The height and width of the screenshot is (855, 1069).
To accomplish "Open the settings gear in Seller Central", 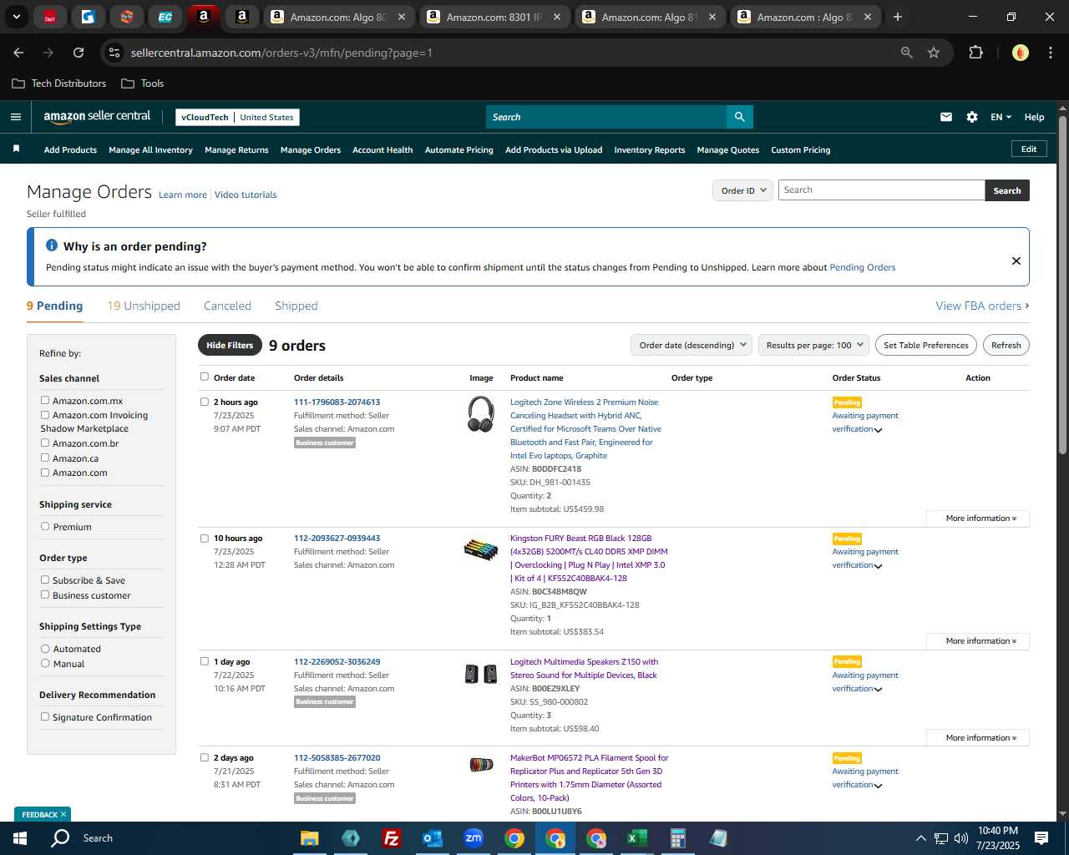I will pyautogui.click(x=972, y=117).
